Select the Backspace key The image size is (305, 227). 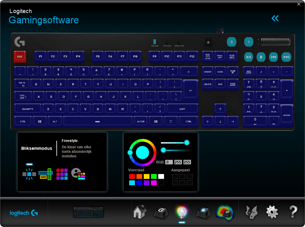pos(189,72)
